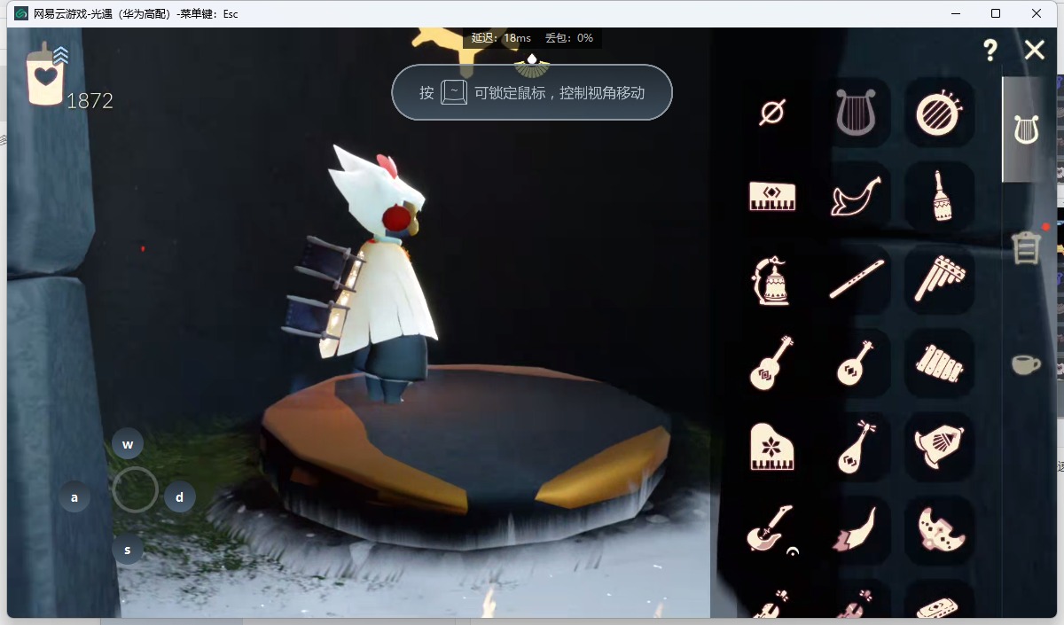The image size is (1064, 625).
Task: Choose the hand bell instrument
Action: pos(772,280)
